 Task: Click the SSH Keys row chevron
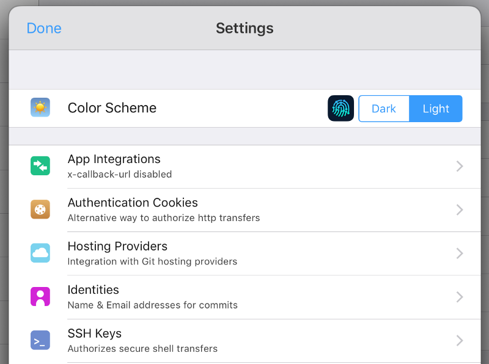click(460, 341)
